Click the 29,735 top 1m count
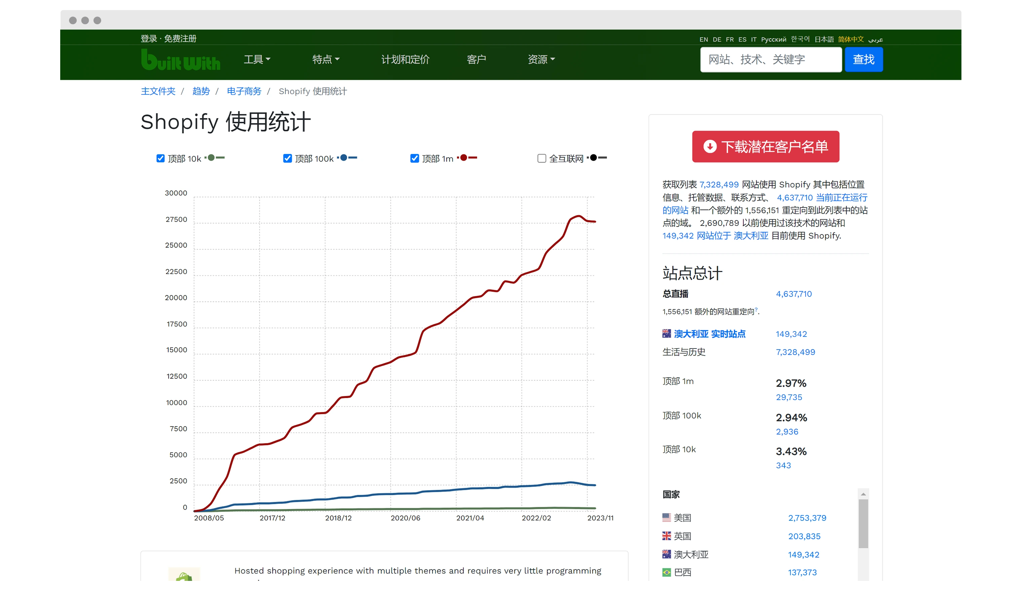The image size is (1022, 591). point(789,397)
